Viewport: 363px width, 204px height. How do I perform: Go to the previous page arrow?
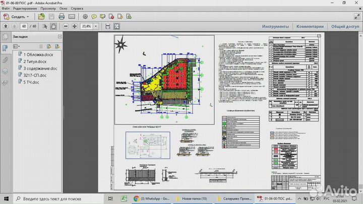(5, 26)
